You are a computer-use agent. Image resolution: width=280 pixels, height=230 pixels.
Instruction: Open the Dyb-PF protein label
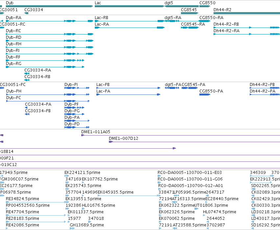tap(71, 104)
